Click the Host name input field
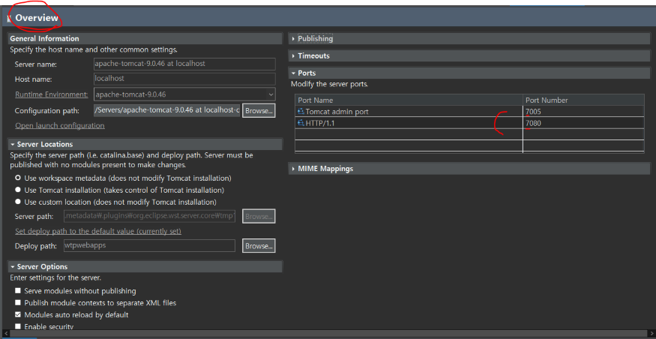The image size is (656, 339). [x=184, y=79]
